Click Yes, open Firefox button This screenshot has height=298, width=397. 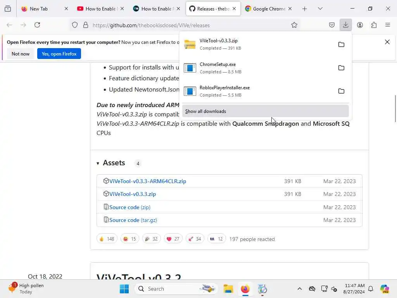point(59,54)
